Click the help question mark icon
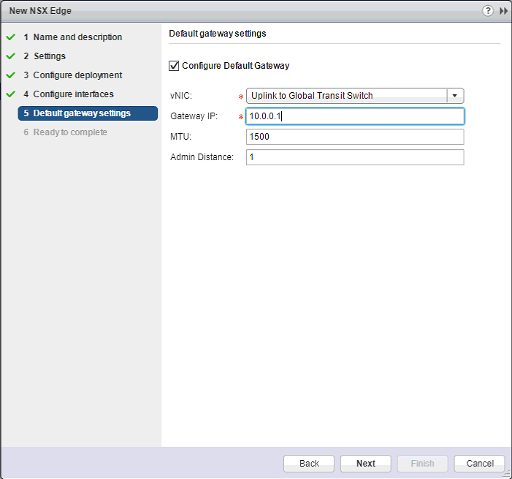 [x=488, y=12]
